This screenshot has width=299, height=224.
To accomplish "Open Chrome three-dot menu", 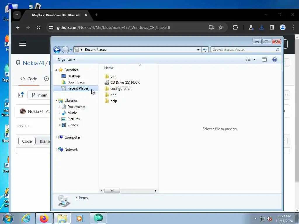I will 293,27.
